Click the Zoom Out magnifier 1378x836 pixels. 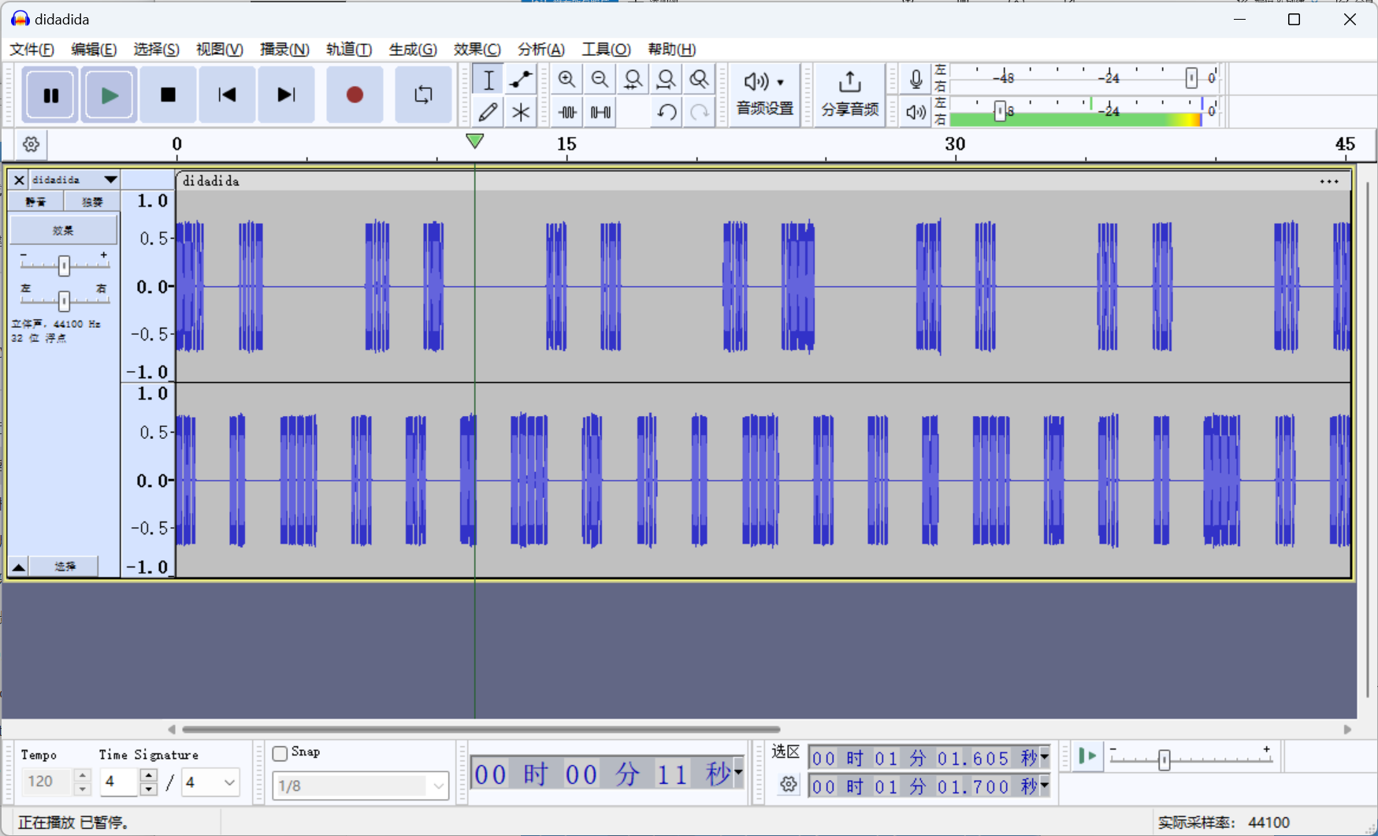coord(600,80)
